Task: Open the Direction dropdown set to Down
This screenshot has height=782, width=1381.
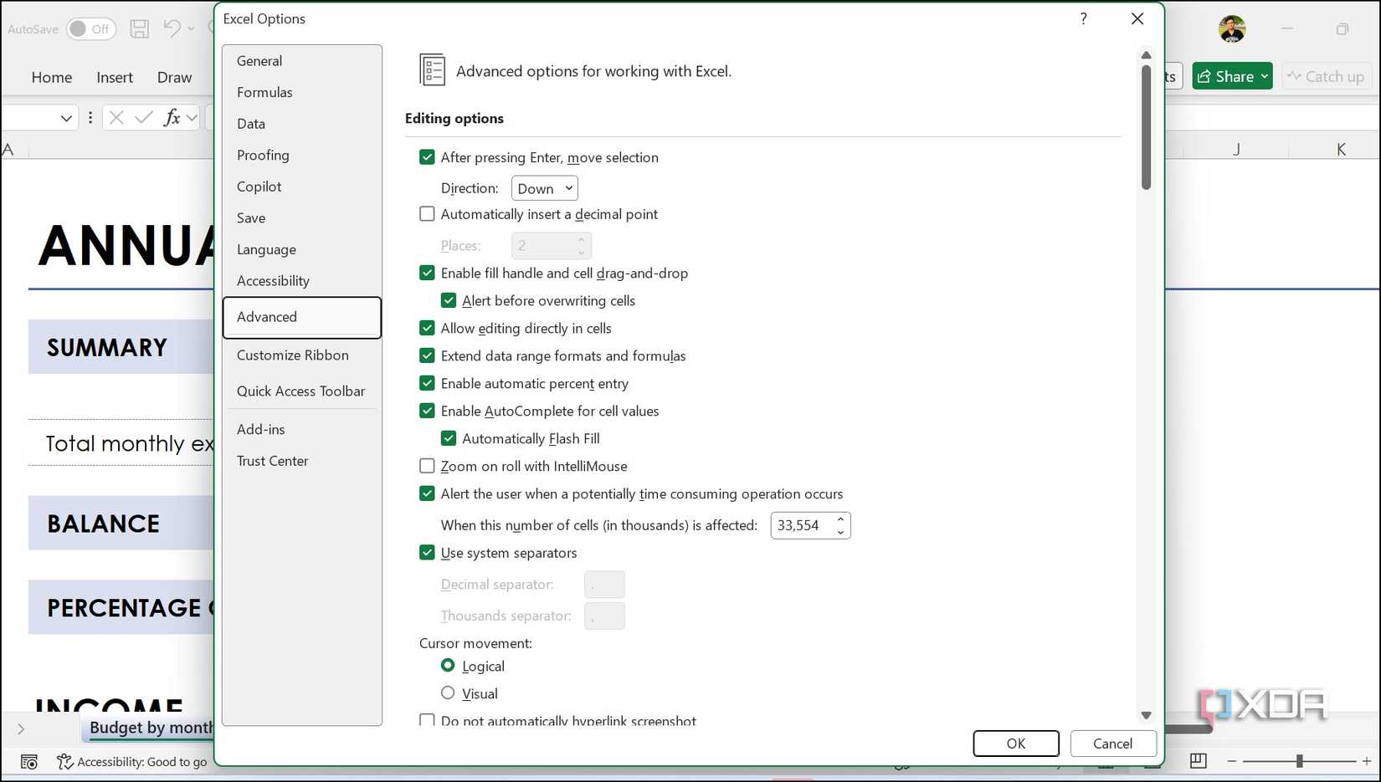Action: (x=544, y=188)
